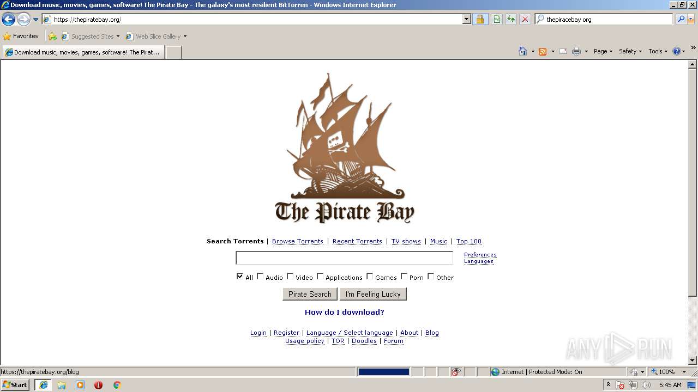
Task: Open Recent Torrents link
Action: [357, 241]
